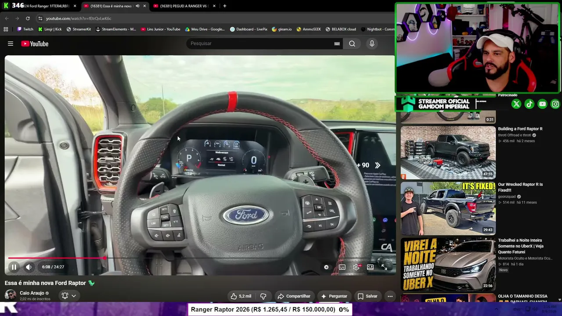The width and height of the screenshot is (562, 316).
Task: Close the 'Essa é minha nova' tab
Action: [144, 6]
